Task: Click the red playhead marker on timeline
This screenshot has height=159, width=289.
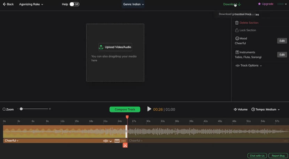Action: pyautogui.click(x=127, y=117)
